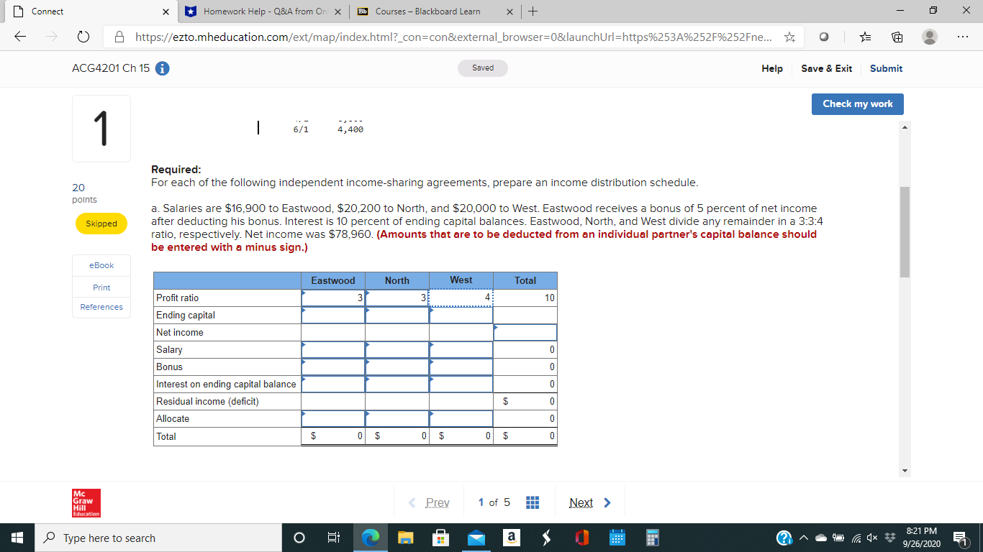Close the Connect browser tab
Image resolution: width=983 pixels, height=552 pixels.
(166, 11)
